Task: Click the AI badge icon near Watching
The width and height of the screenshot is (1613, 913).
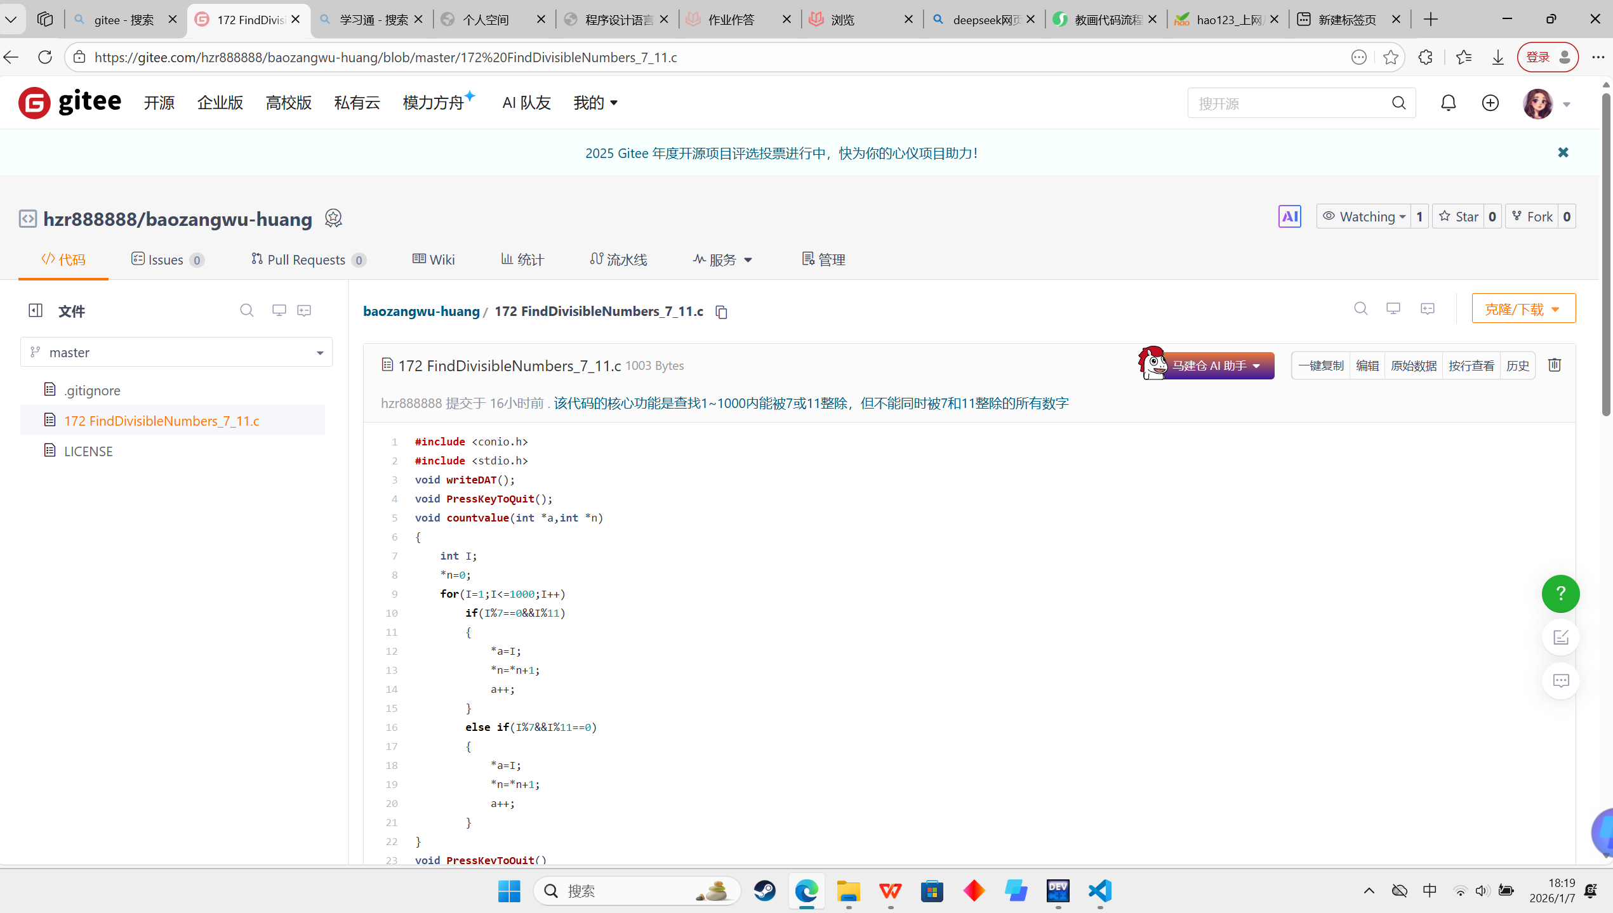Action: [x=1289, y=216]
